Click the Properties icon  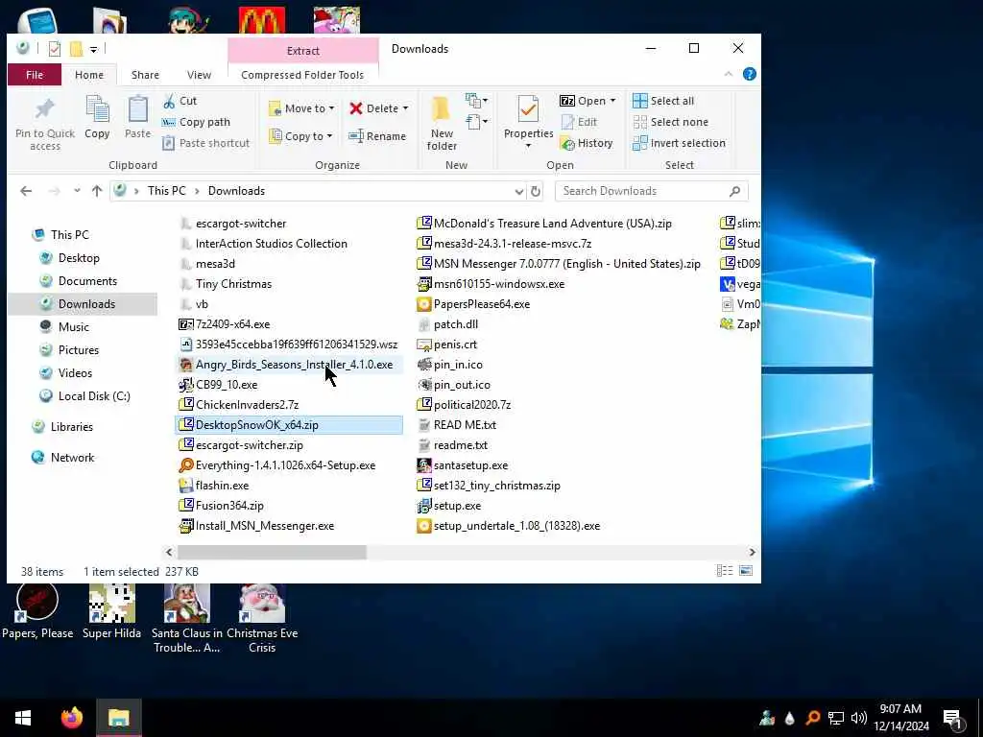pyautogui.click(x=528, y=109)
